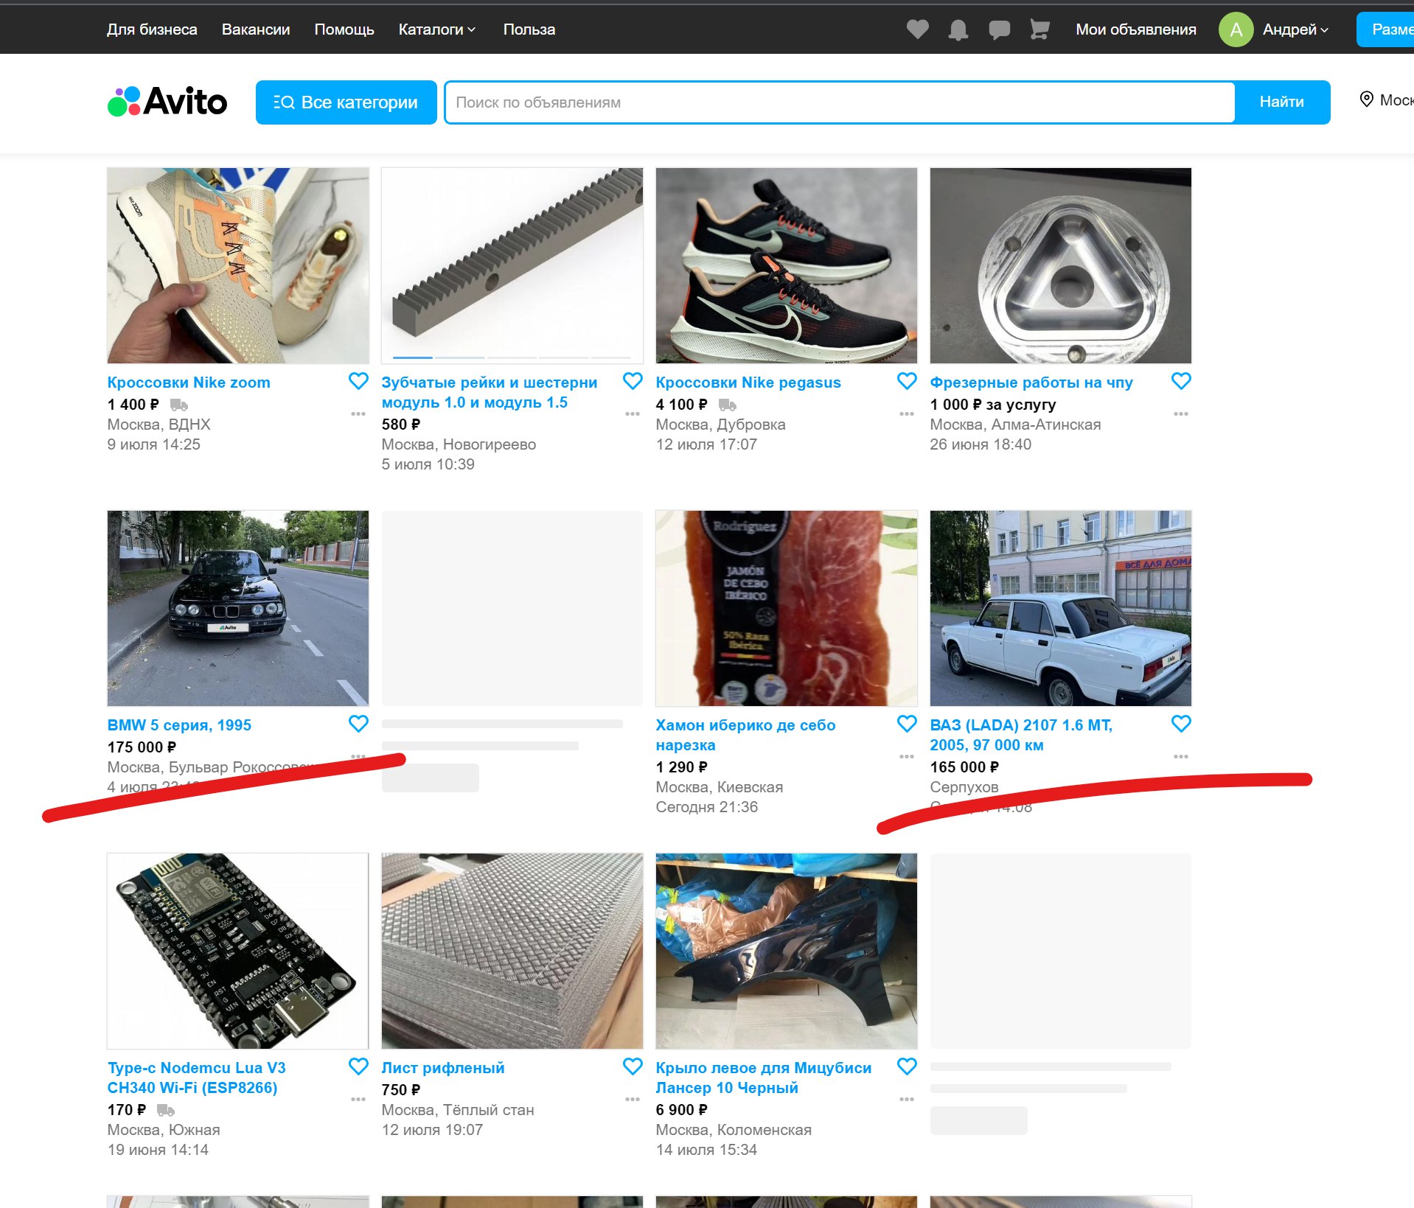Add Кроссовки Nike pegasus to favorites

[x=907, y=381]
